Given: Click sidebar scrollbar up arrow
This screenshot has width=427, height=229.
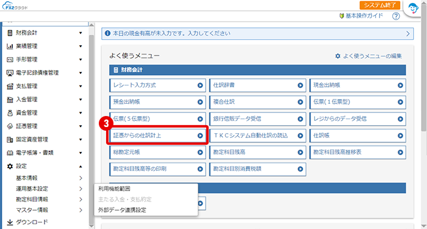Looking at the screenshot, I should coord(91,25).
